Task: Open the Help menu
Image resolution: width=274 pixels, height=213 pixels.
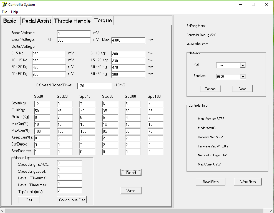Action: coord(14,12)
